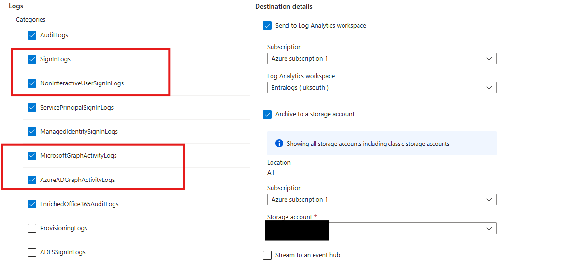The image size is (587, 264).
Task: Check the ADFSSignInLogs checkbox
Action: 32,252
